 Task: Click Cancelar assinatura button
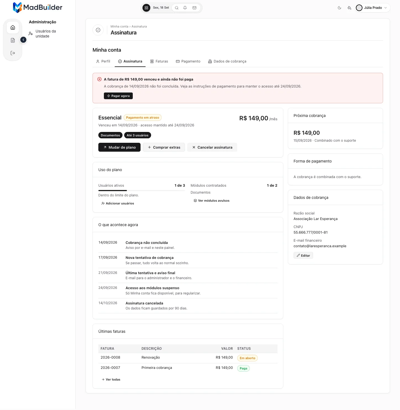pyautogui.click(x=212, y=147)
